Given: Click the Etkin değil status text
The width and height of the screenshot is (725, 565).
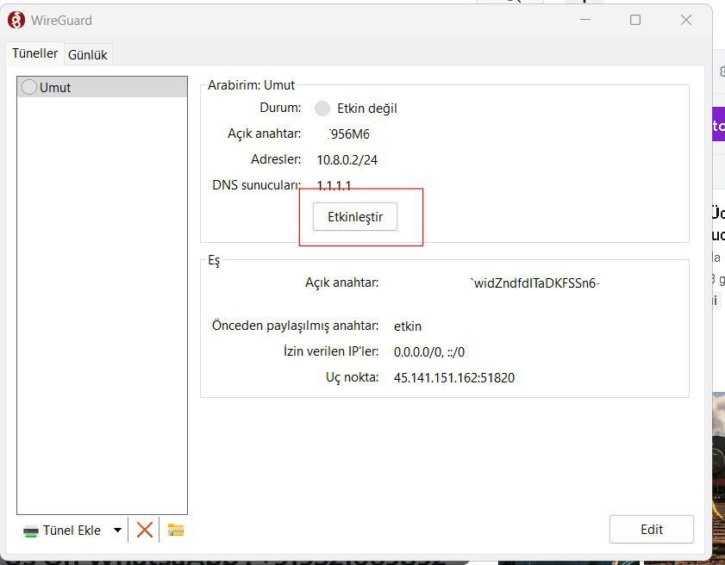Looking at the screenshot, I should click(x=367, y=109).
